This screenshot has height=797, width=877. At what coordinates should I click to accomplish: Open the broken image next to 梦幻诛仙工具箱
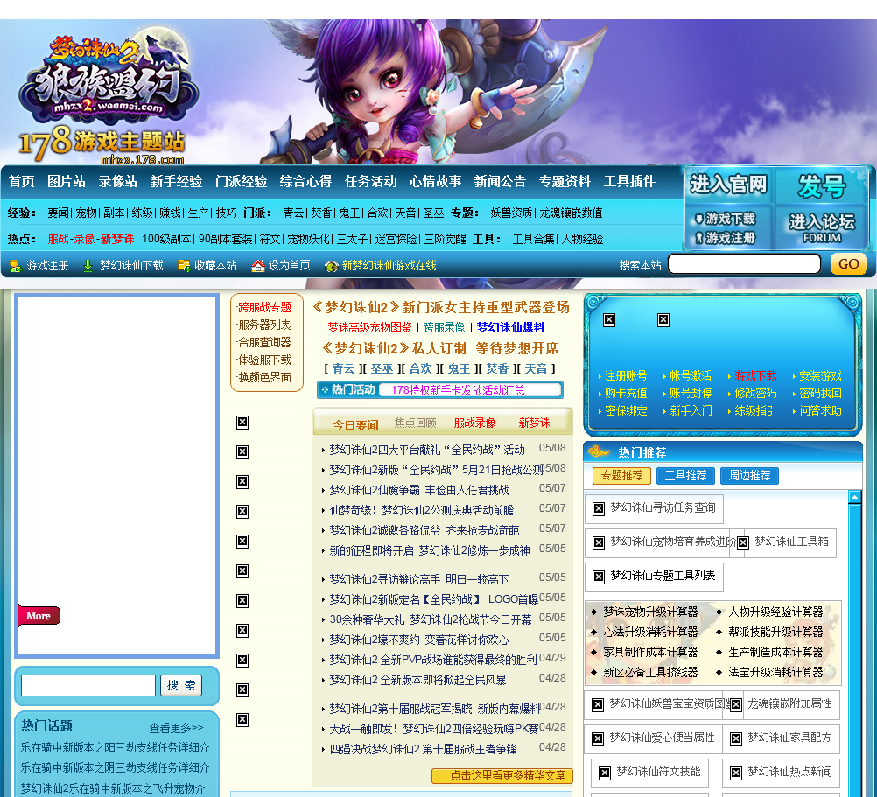[743, 542]
